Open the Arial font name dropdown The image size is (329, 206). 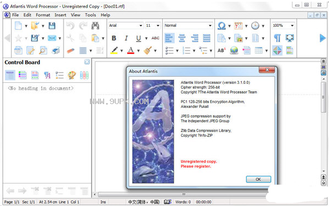pyautogui.click(x=126, y=25)
